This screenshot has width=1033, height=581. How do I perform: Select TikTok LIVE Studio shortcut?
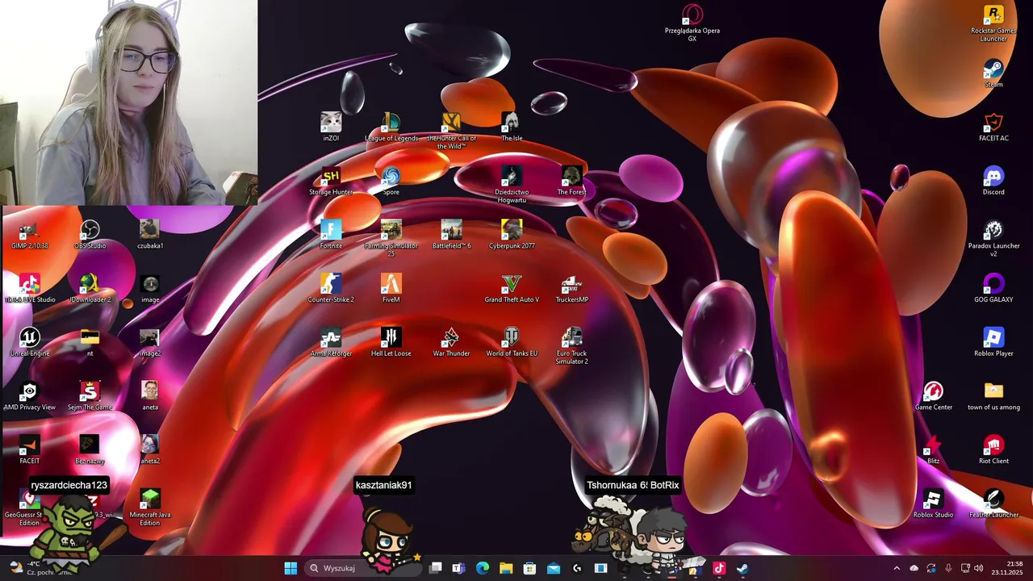coord(30,289)
